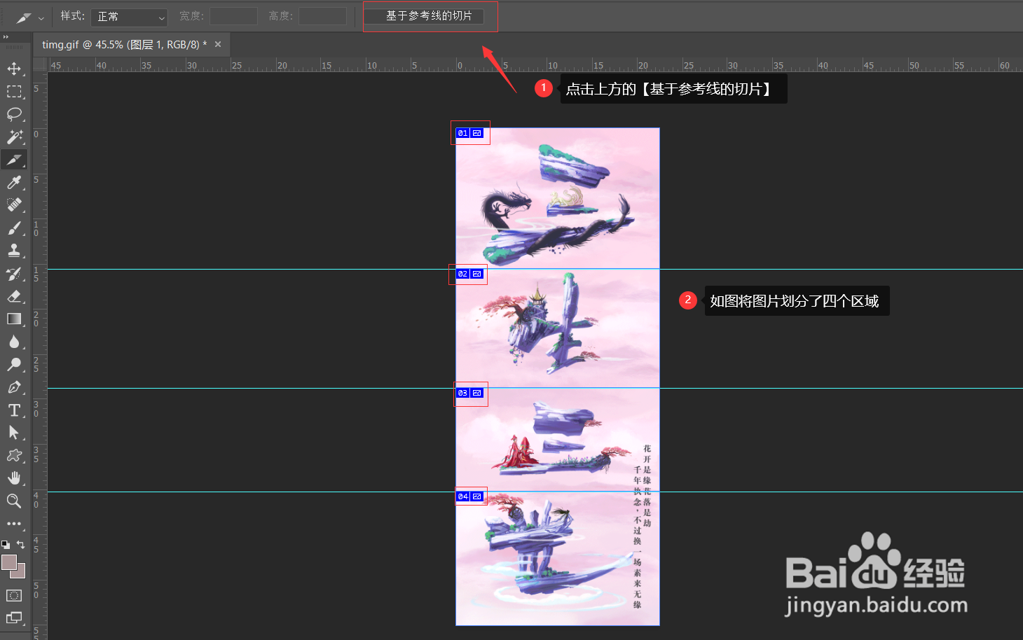Select the Clone Stamp tool
The width and height of the screenshot is (1023, 640).
pyautogui.click(x=14, y=251)
